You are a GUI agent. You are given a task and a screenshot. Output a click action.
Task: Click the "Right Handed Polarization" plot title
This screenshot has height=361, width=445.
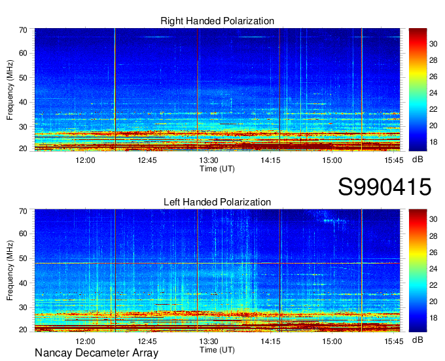[x=217, y=21]
